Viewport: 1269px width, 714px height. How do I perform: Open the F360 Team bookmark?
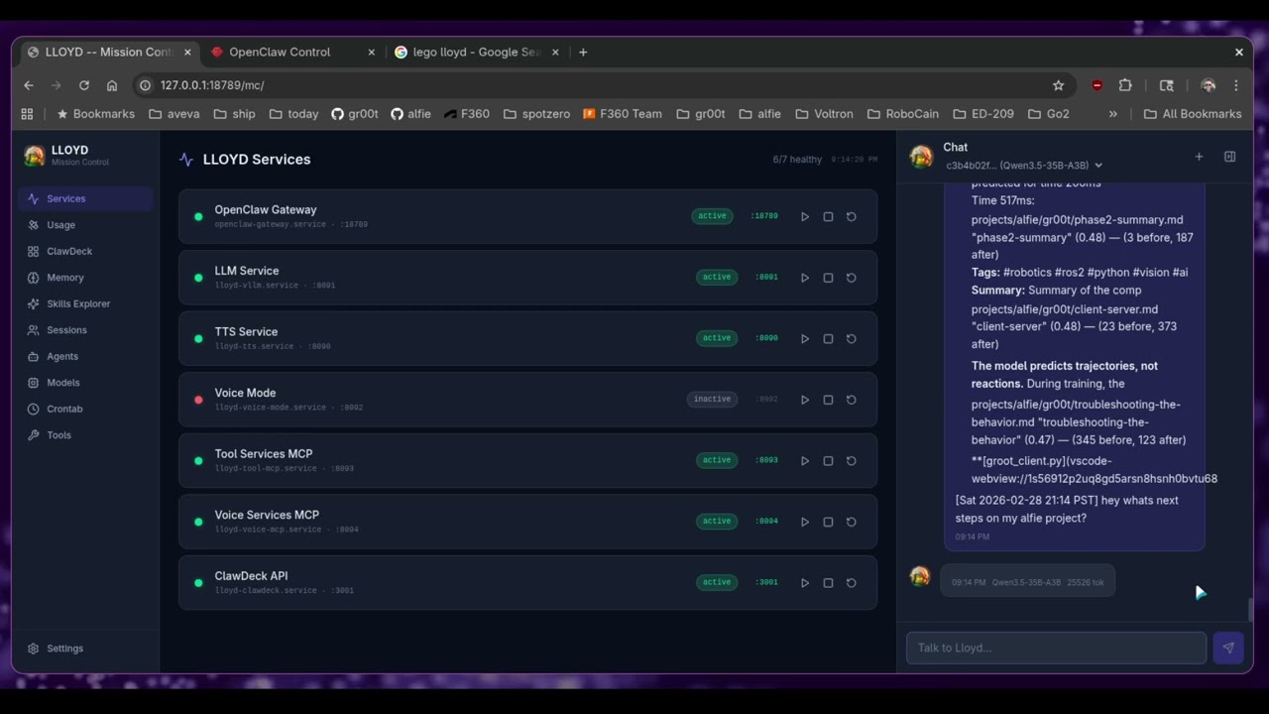[x=622, y=114]
